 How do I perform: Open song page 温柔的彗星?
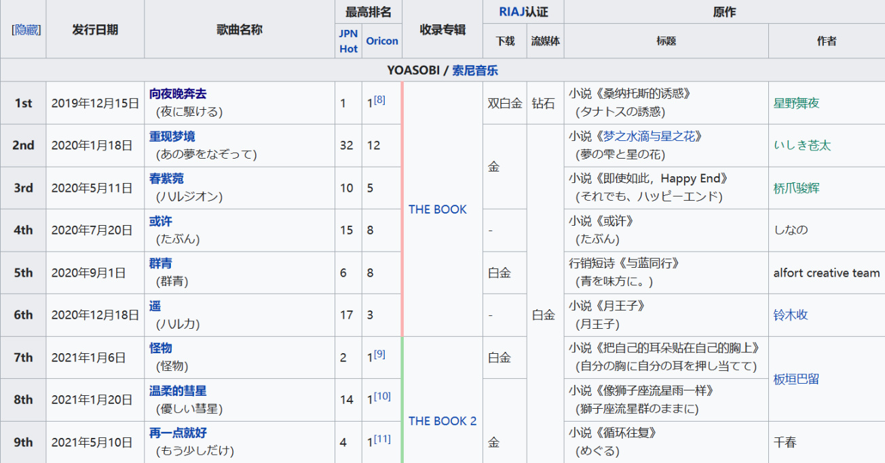(x=178, y=390)
